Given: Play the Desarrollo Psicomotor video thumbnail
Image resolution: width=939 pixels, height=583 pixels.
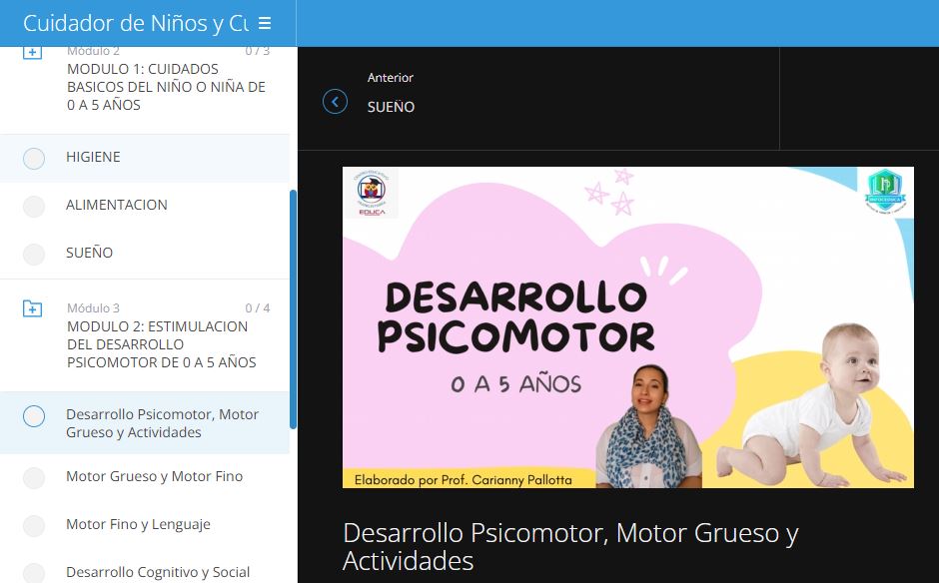Looking at the screenshot, I should tap(628, 327).
